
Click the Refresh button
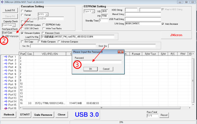click(x=9, y=114)
